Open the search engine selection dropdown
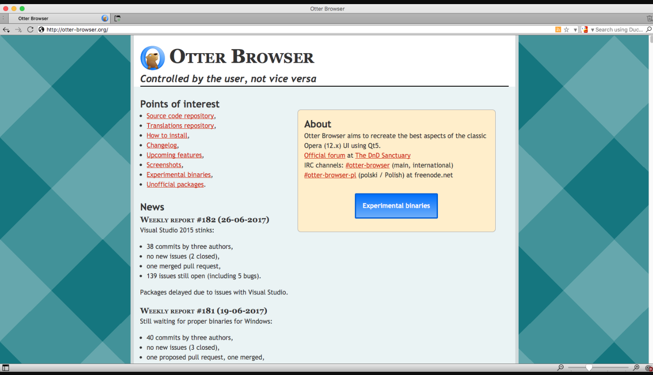Viewport: 653px width, 375px height. tap(592, 29)
